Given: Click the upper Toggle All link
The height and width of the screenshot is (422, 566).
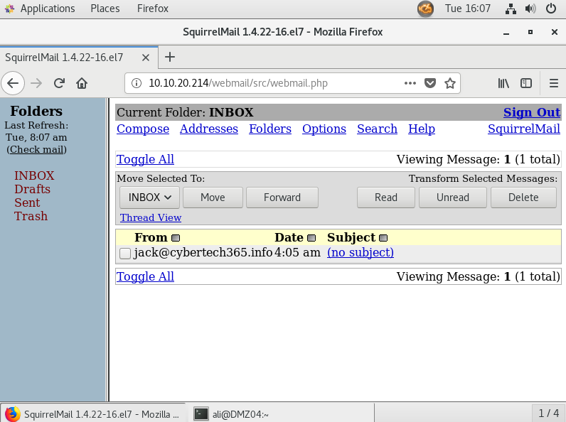Looking at the screenshot, I should pyautogui.click(x=145, y=159).
